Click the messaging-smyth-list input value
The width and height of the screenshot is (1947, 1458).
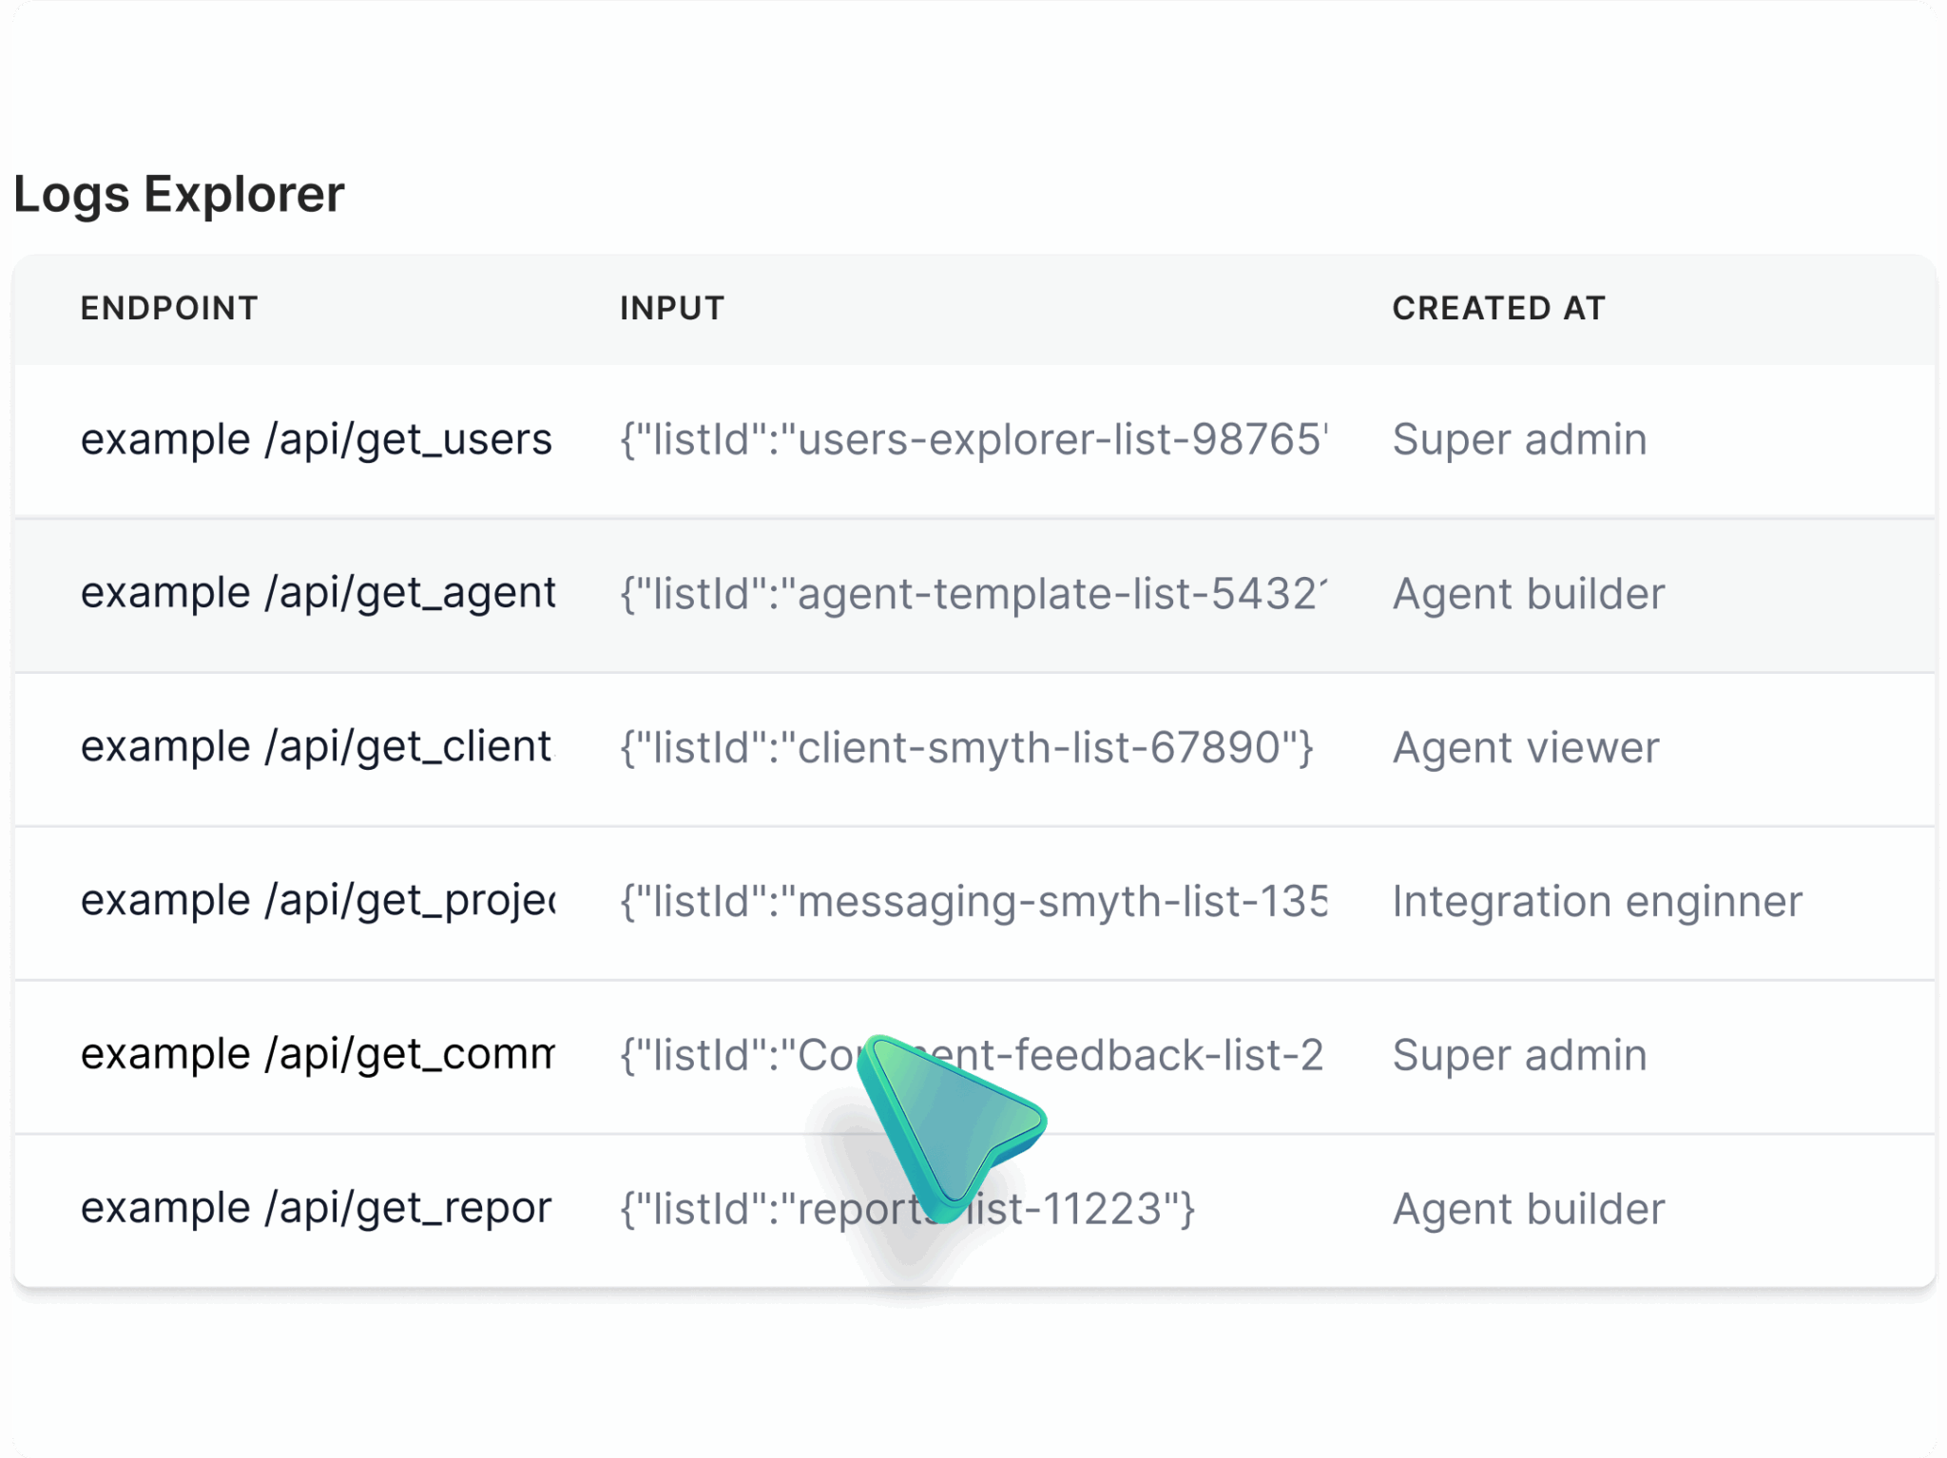[973, 903]
